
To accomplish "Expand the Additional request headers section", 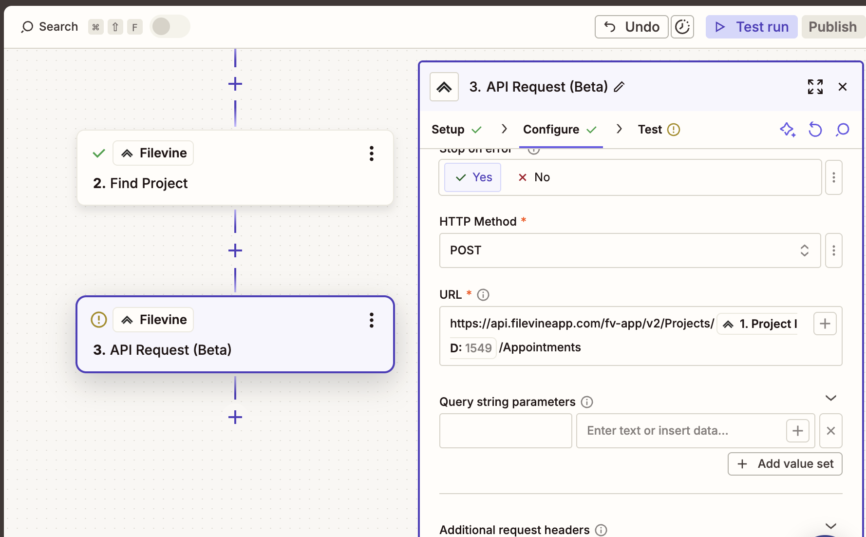I will click(x=830, y=526).
